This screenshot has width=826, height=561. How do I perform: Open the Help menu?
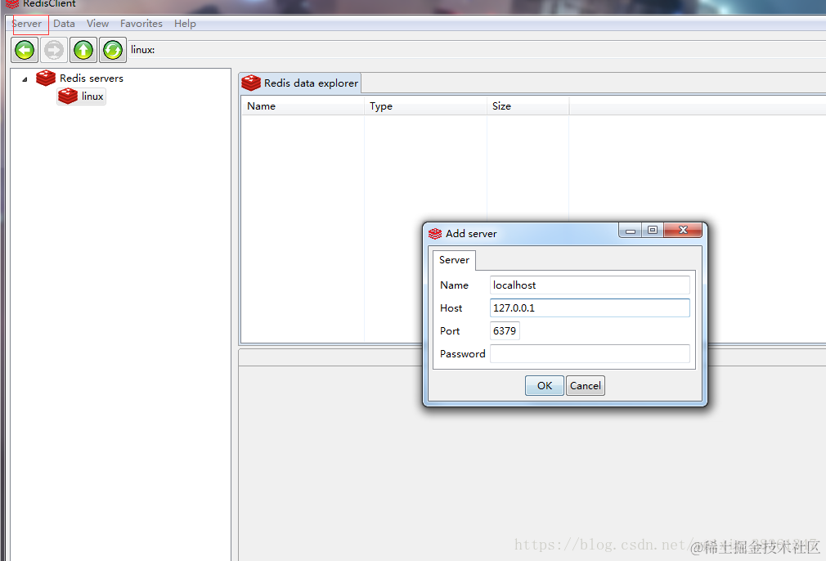tap(185, 24)
